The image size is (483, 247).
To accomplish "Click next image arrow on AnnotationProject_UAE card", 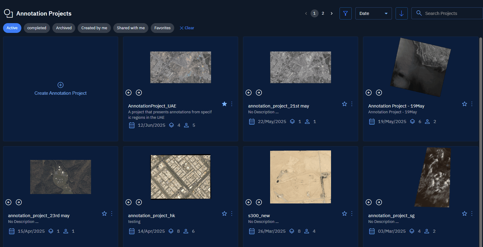I will click(x=139, y=93).
